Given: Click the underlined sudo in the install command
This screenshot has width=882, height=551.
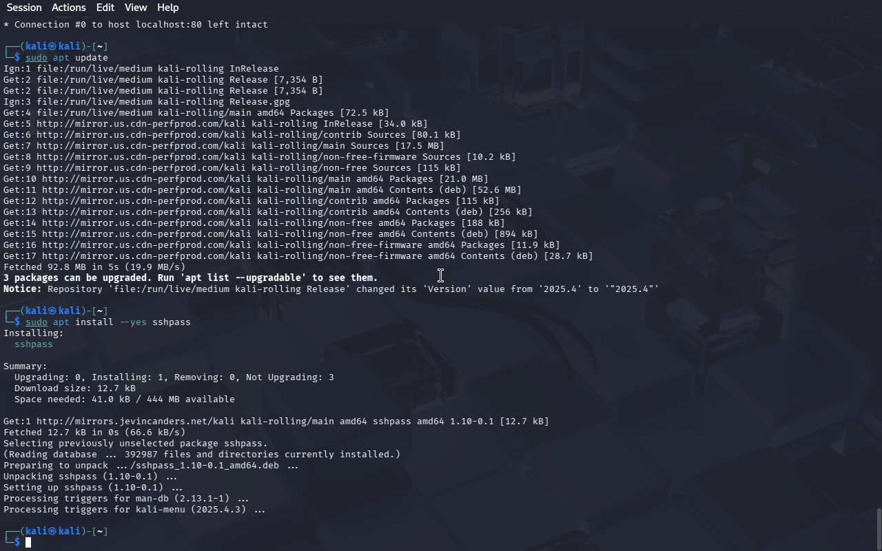Looking at the screenshot, I should [37, 322].
